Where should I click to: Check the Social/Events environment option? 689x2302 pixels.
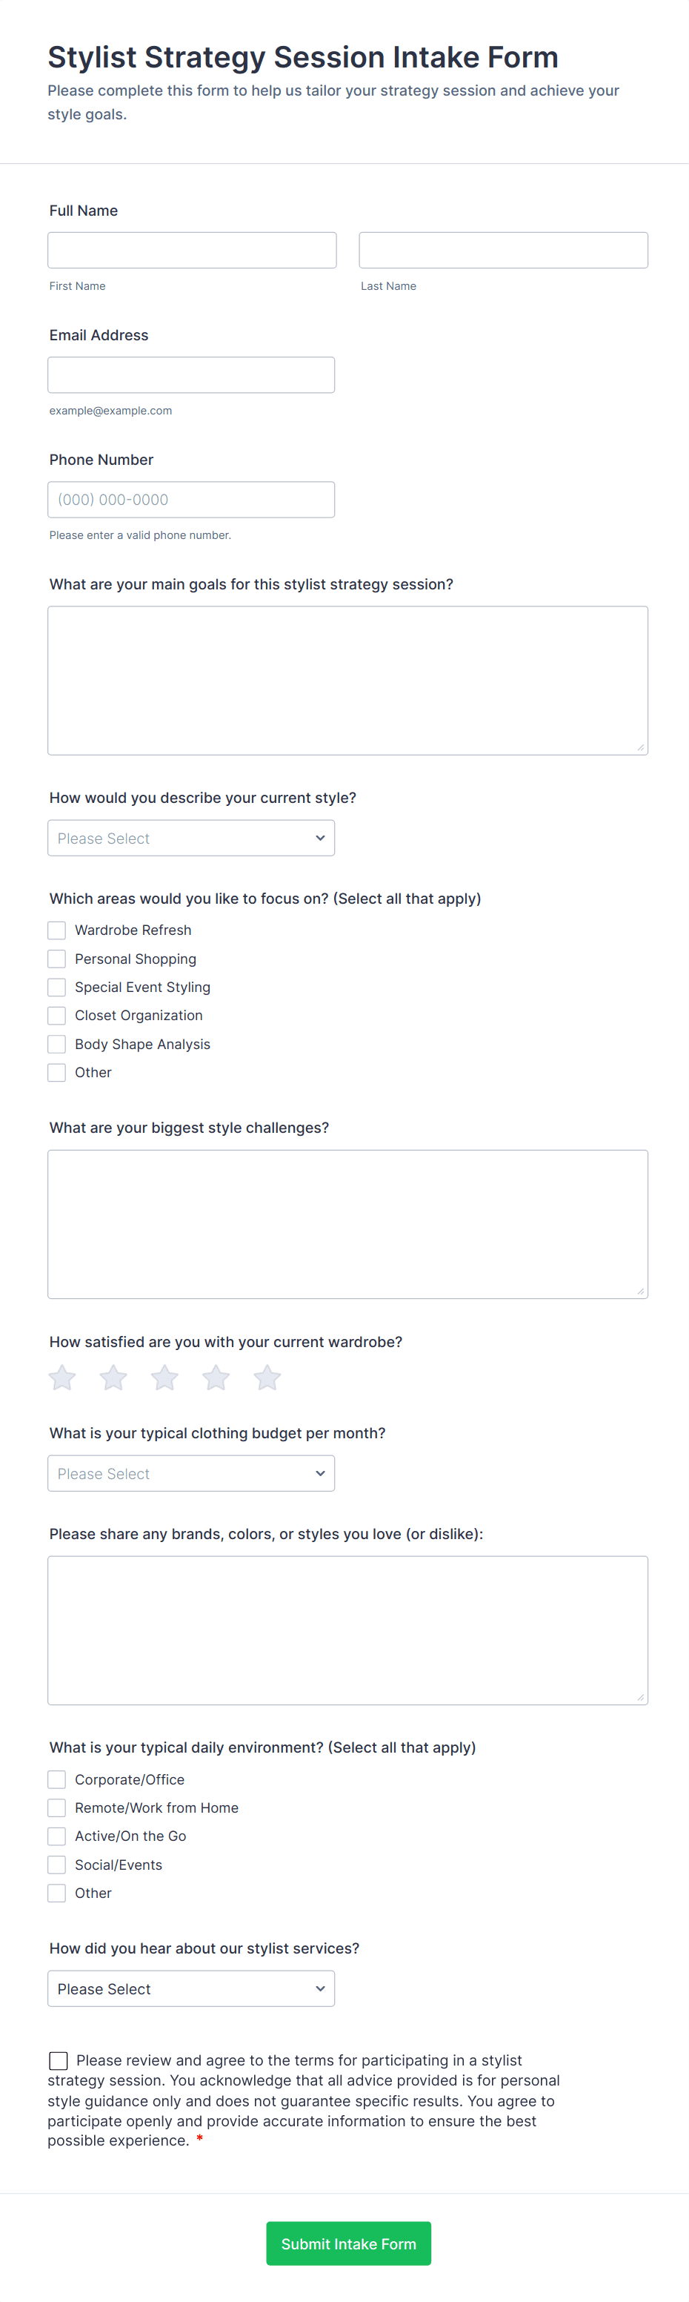point(57,1865)
